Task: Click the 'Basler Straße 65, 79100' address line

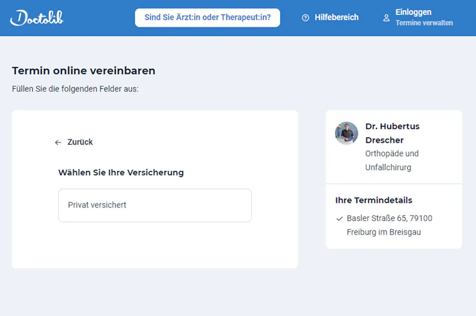Action: [x=389, y=218]
